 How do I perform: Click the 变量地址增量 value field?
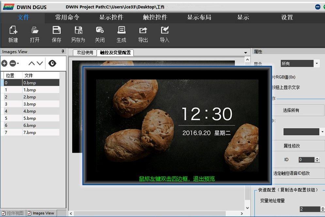pos(310,209)
